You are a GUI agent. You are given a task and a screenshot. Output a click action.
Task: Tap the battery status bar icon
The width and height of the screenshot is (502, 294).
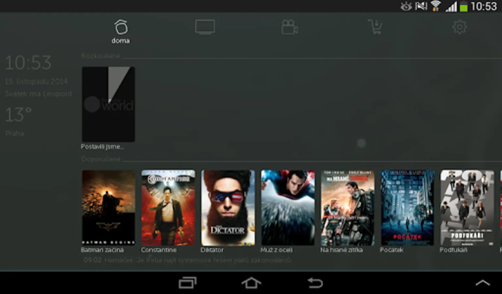click(x=463, y=7)
